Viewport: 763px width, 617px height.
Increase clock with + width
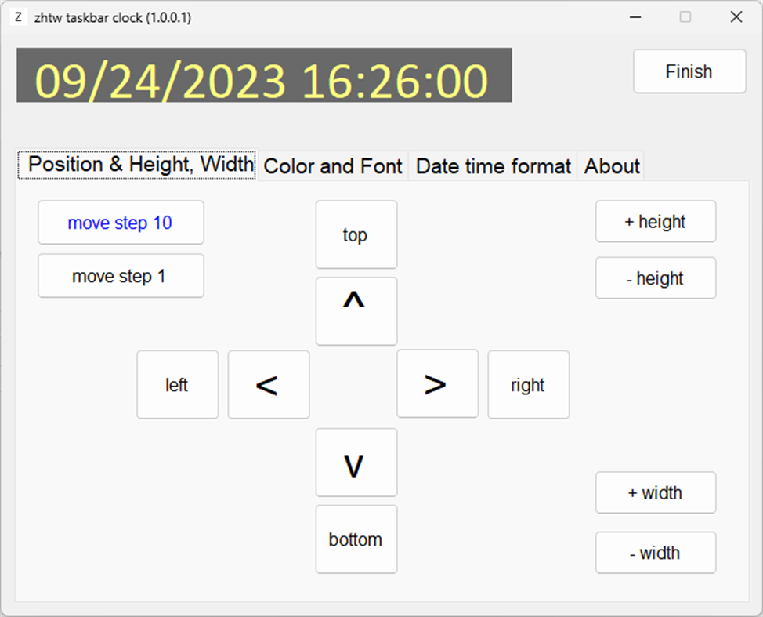click(655, 493)
